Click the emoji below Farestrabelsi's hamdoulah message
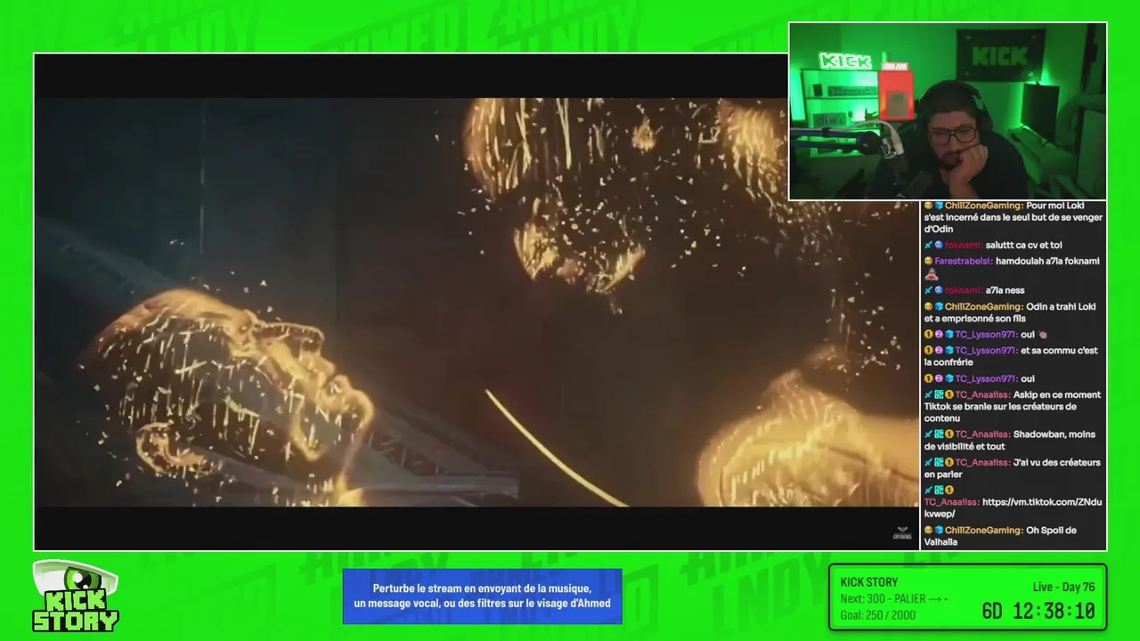 (931, 275)
